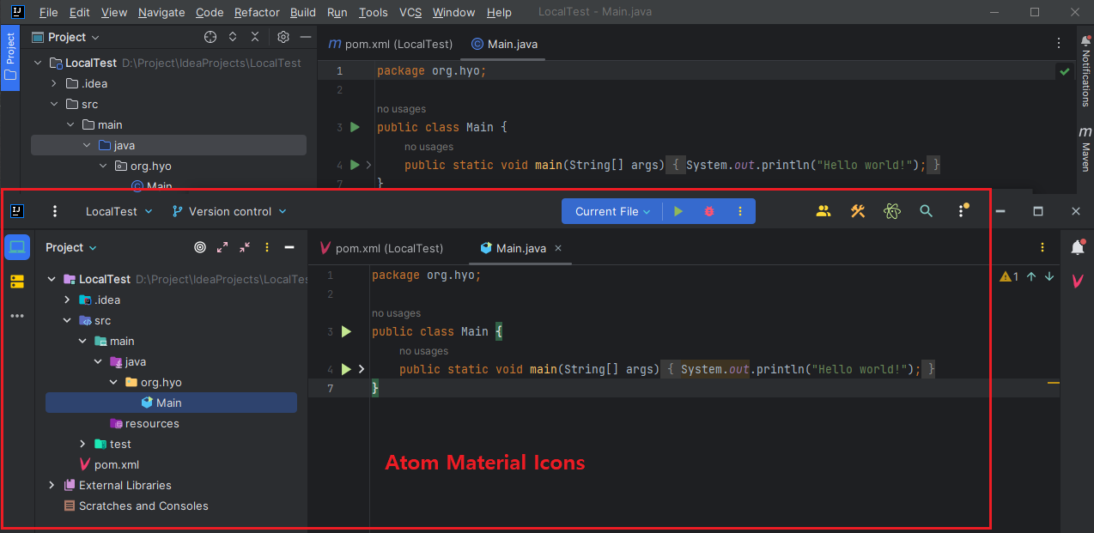Viewport: 1094px width, 533px height.
Task: Click run gutter icon at line 3 in lower editor
Action: coord(347,331)
